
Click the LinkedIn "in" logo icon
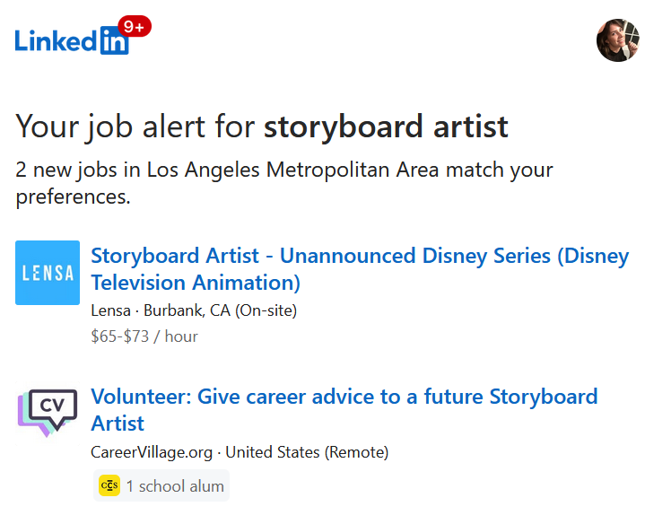click(114, 42)
